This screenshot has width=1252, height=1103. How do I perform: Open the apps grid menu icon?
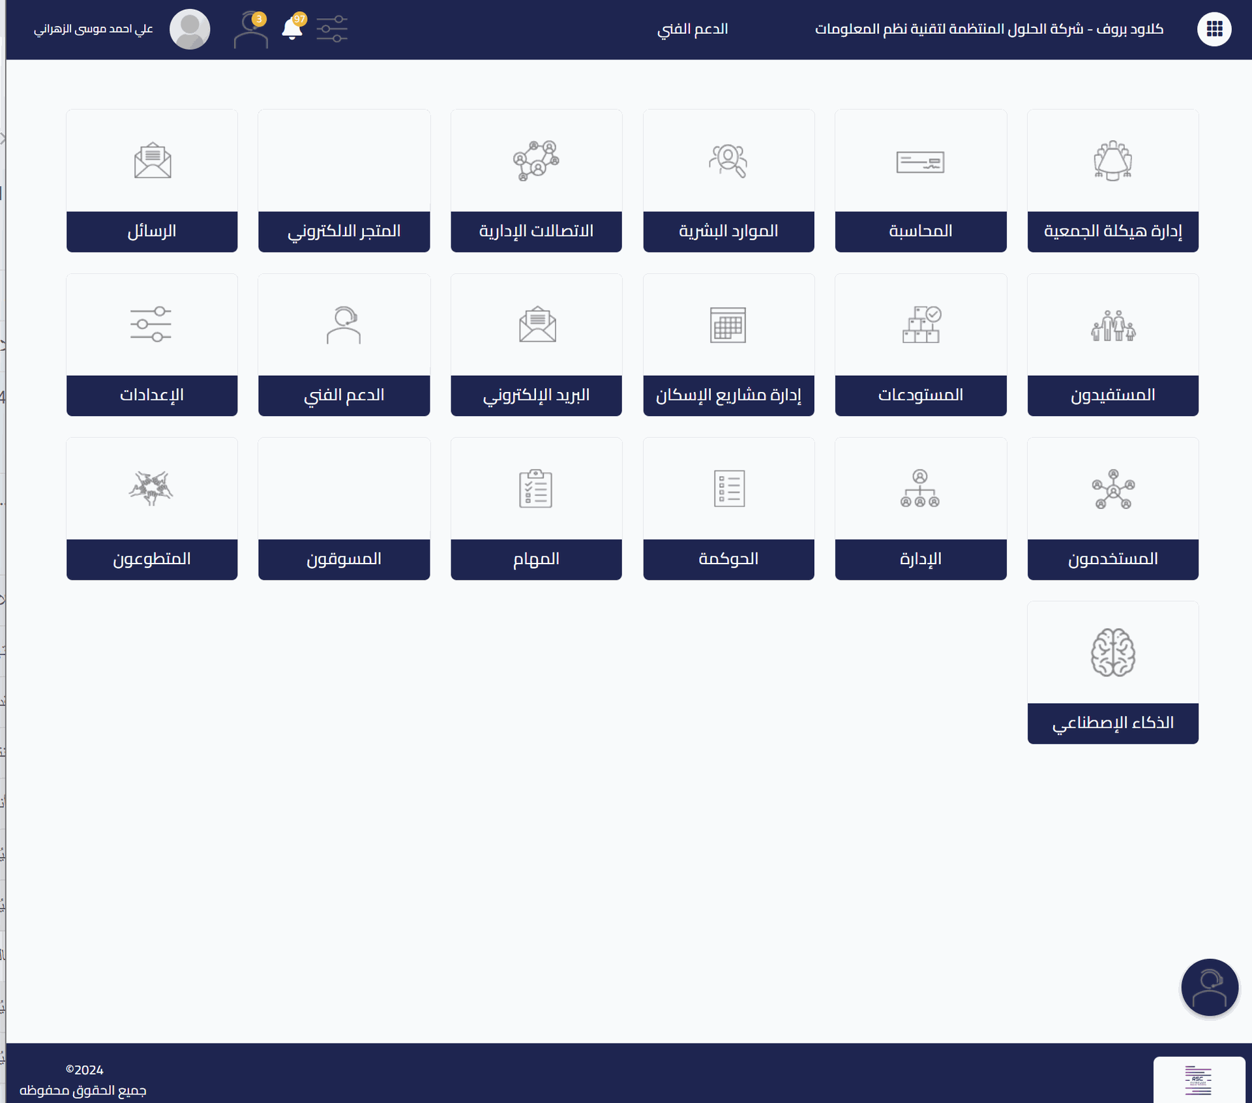click(x=1214, y=29)
